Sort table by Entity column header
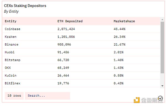The image size is (166, 106). click(11, 21)
